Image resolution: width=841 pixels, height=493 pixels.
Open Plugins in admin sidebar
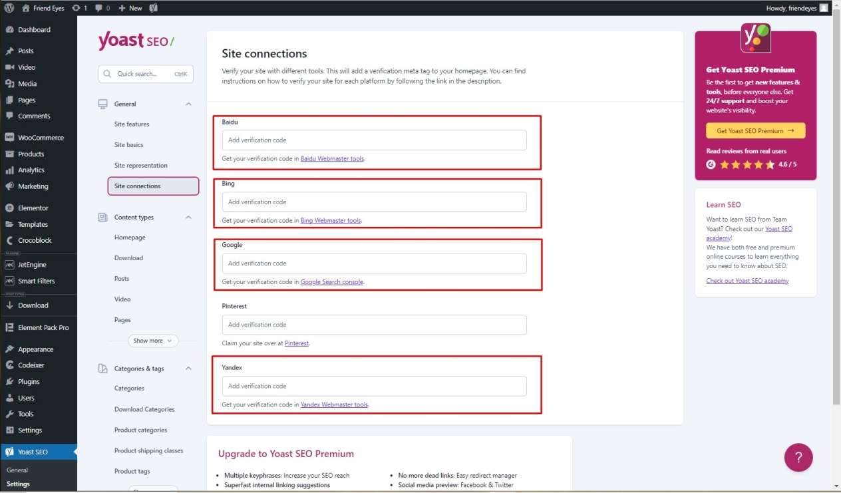[x=29, y=382]
